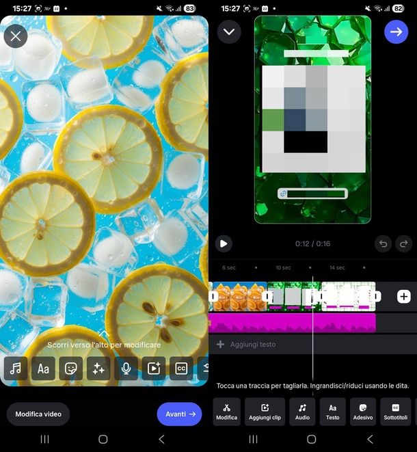417x452 pixels.
Task: Undo the last edit
Action: point(384,243)
